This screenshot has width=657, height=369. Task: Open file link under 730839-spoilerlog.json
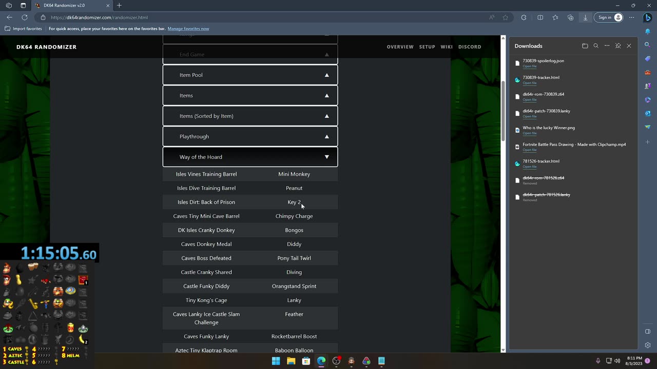[x=530, y=66]
